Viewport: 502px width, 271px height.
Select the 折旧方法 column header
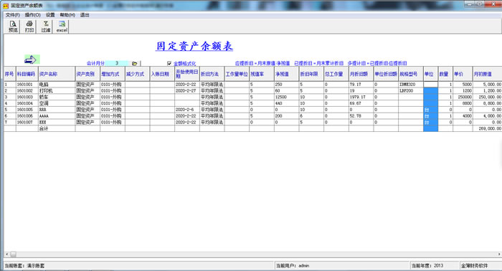212,74
